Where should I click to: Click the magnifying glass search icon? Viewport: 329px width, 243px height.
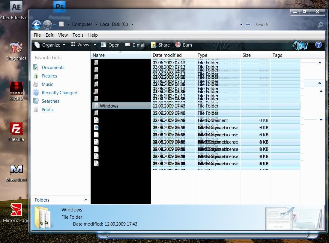[320, 25]
